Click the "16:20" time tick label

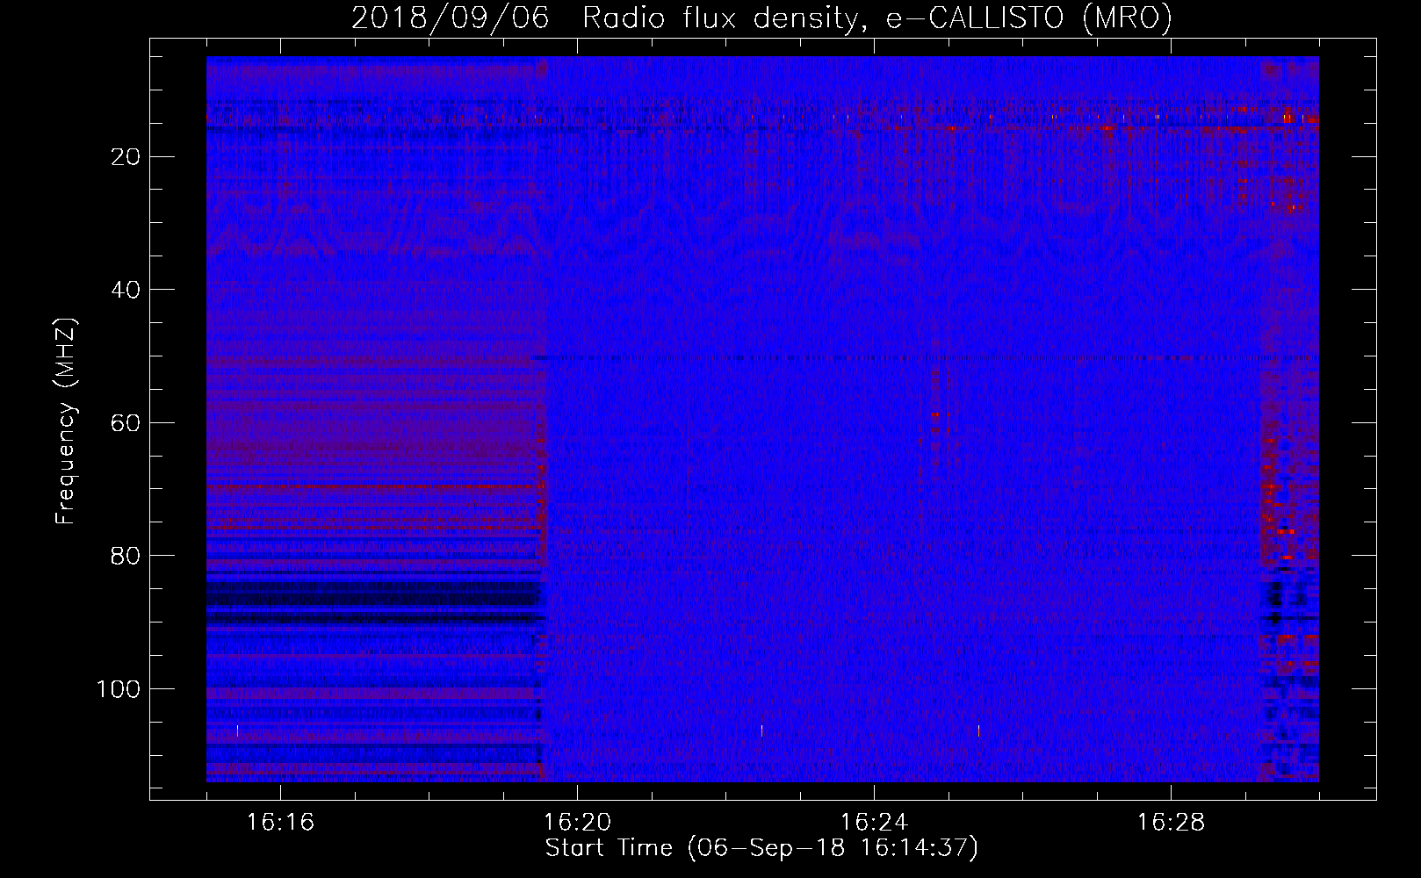pos(577,823)
